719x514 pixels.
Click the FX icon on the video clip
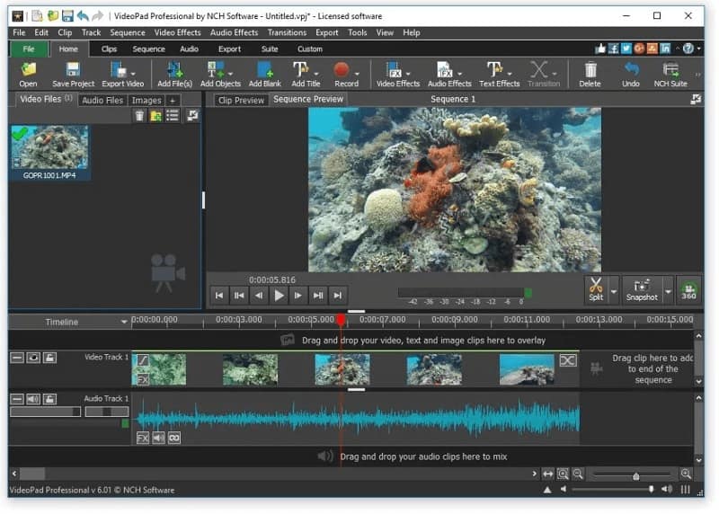143,379
